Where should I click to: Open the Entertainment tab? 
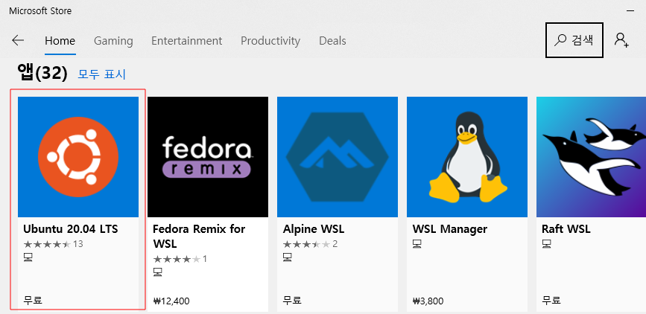pos(186,41)
